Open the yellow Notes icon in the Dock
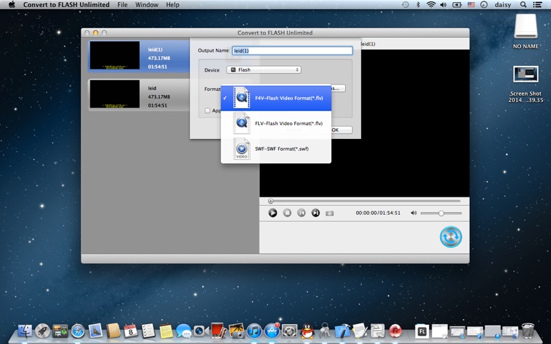551x344 pixels. pyautogui.click(x=166, y=331)
